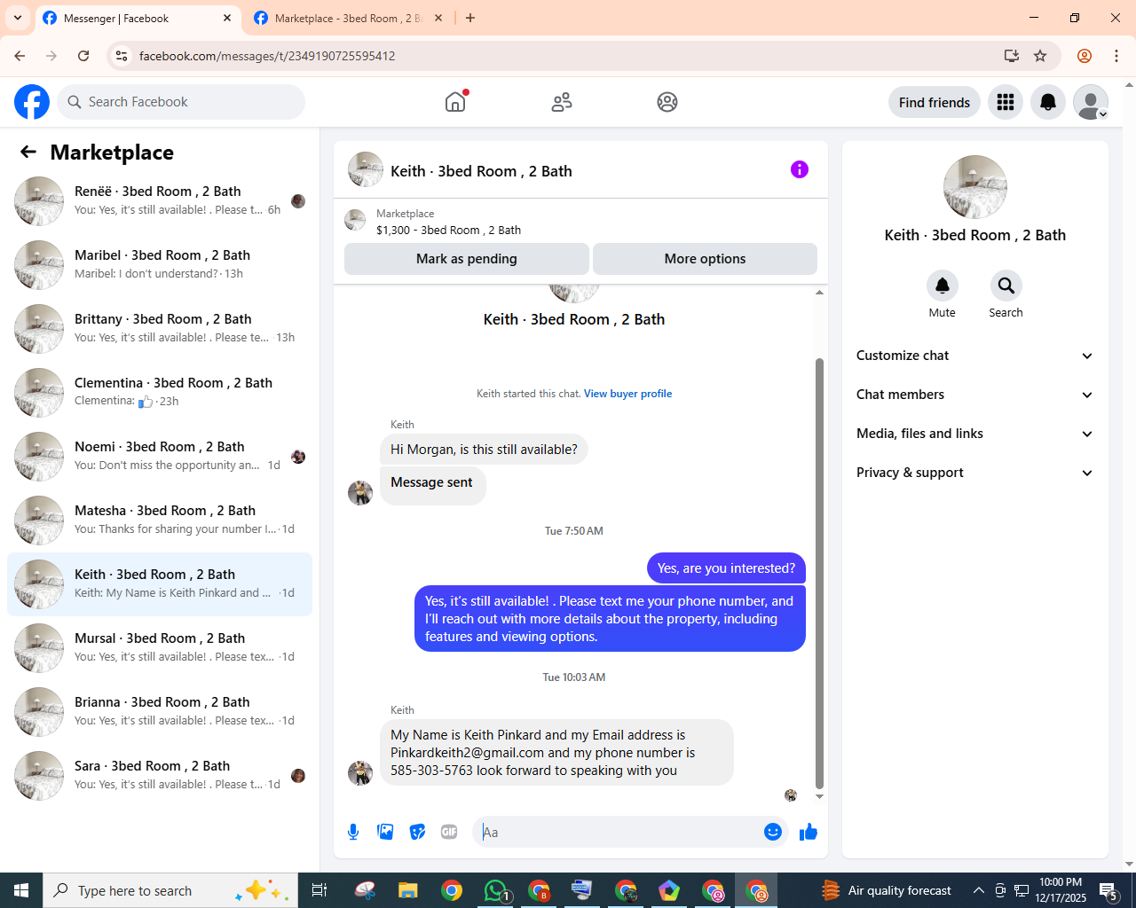
Task: Open the Maribel 3bed Room conversation
Action: pyautogui.click(x=160, y=265)
